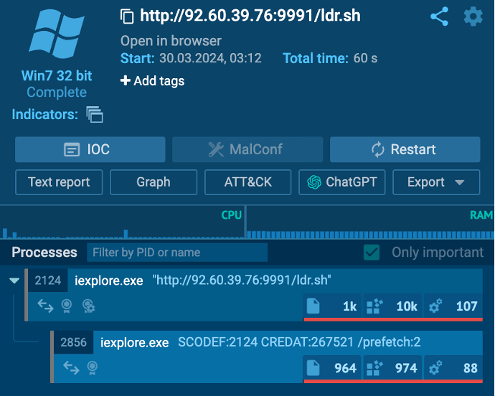Image resolution: width=495 pixels, height=396 pixels.
Task: Open registry count 974 for process 2856
Action: pyautogui.click(x=393, y=367)
